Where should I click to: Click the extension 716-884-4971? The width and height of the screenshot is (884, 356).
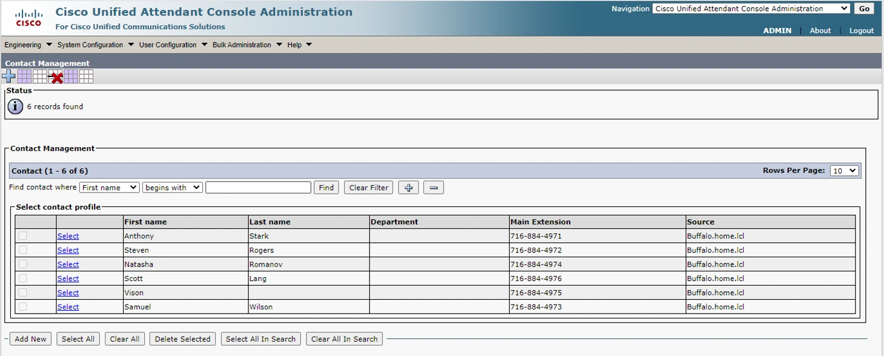coord(536,236)
